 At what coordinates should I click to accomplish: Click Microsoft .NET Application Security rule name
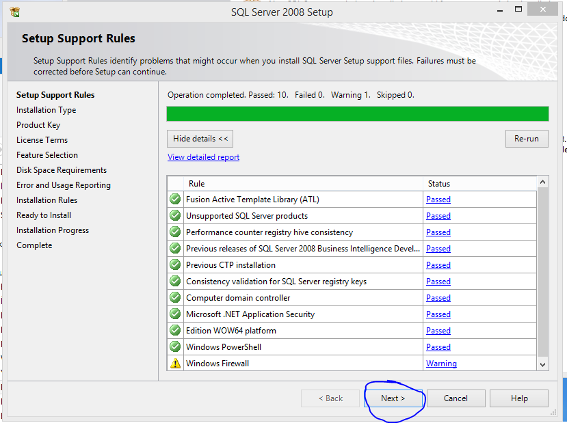pos(250,314)
